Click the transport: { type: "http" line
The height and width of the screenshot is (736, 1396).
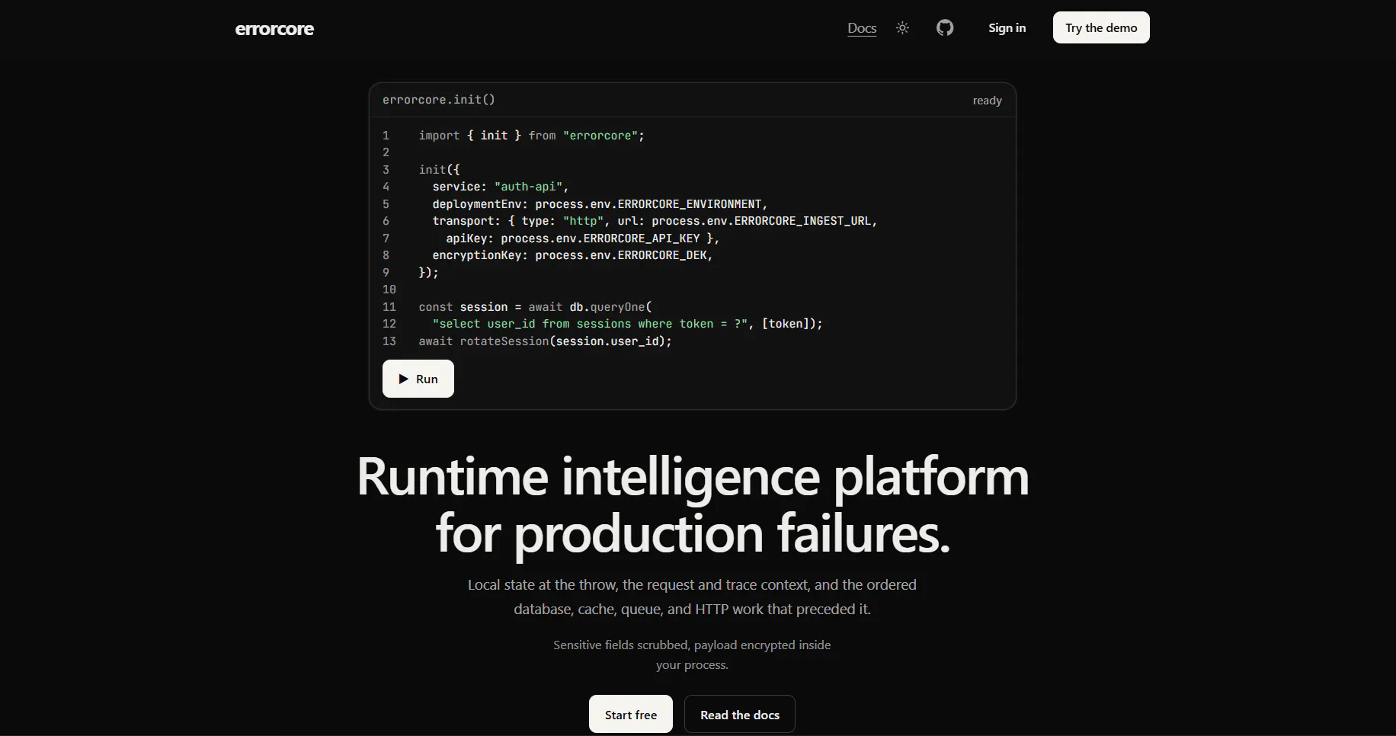655,221
